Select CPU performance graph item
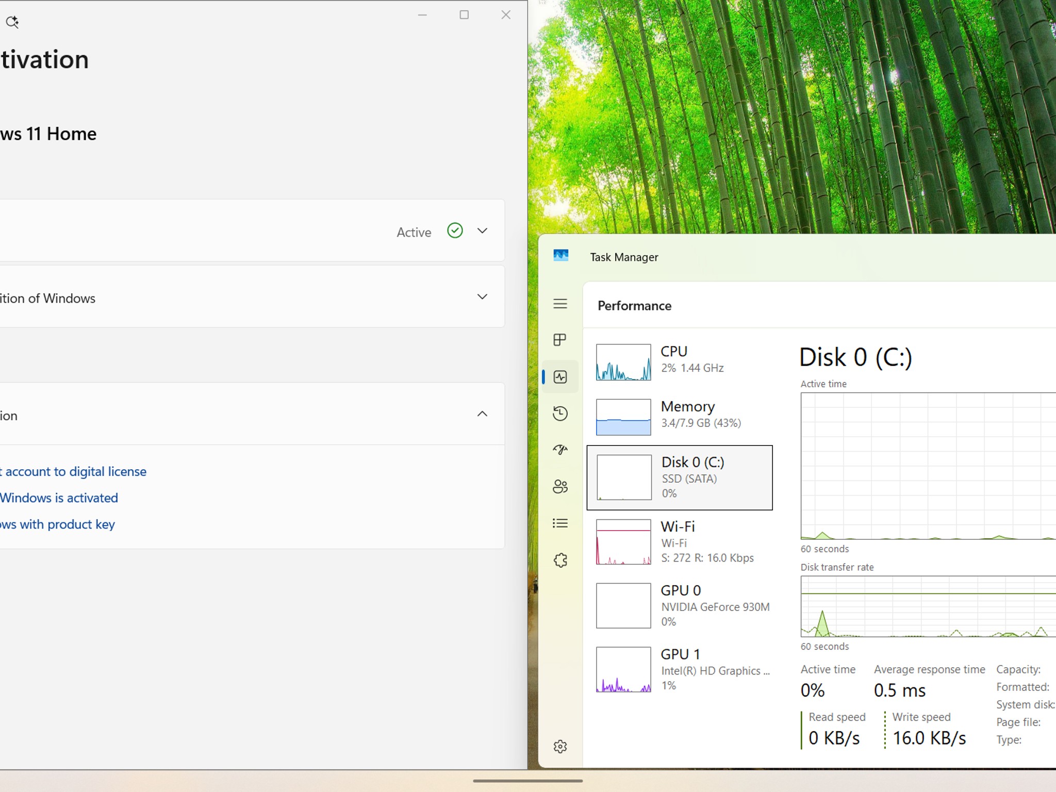Screen dimensions: 1056x792 680,362
